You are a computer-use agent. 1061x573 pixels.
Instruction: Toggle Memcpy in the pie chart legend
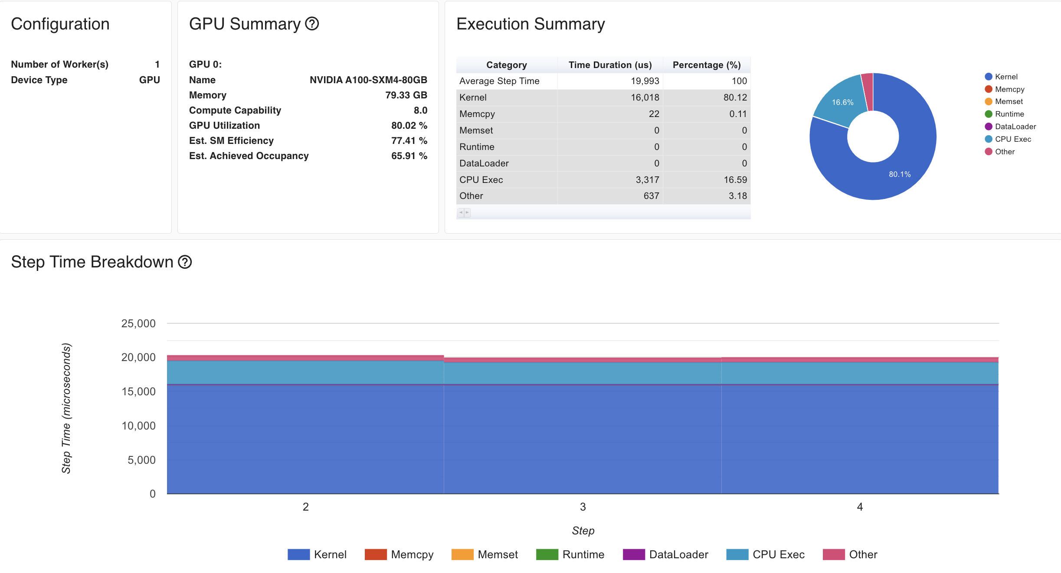coord(1005,89)
